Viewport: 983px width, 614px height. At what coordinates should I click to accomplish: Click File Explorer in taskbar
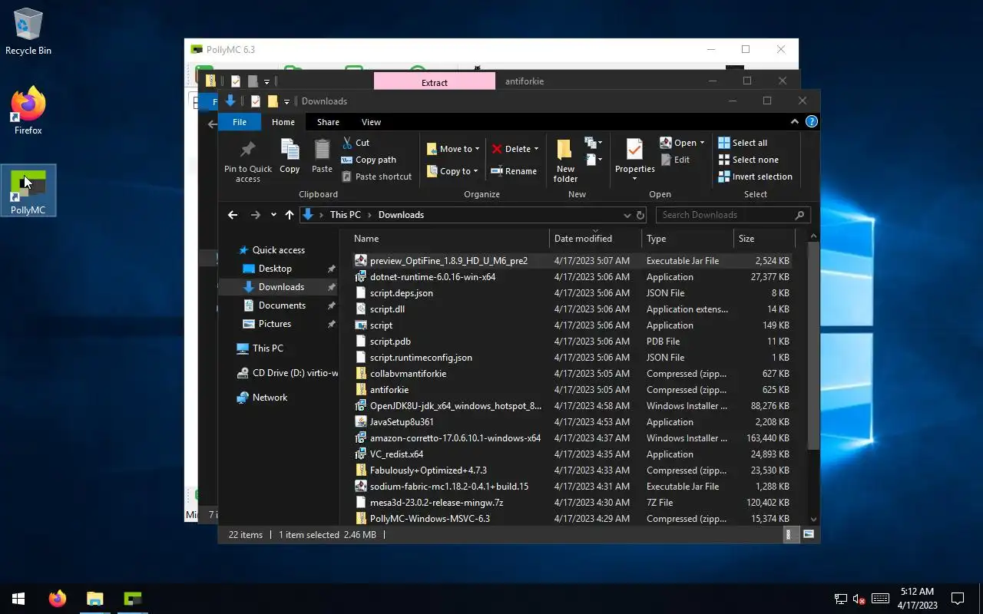click(94, 599)
